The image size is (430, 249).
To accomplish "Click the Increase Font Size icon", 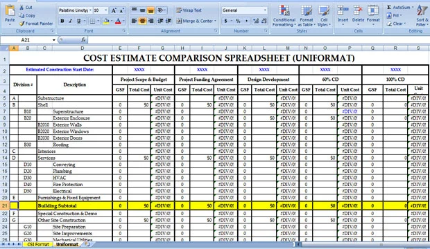I will (x=114, y=10).
